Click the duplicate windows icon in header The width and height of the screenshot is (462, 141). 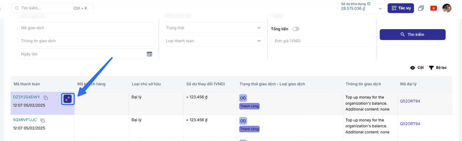[x=421, y=8]
